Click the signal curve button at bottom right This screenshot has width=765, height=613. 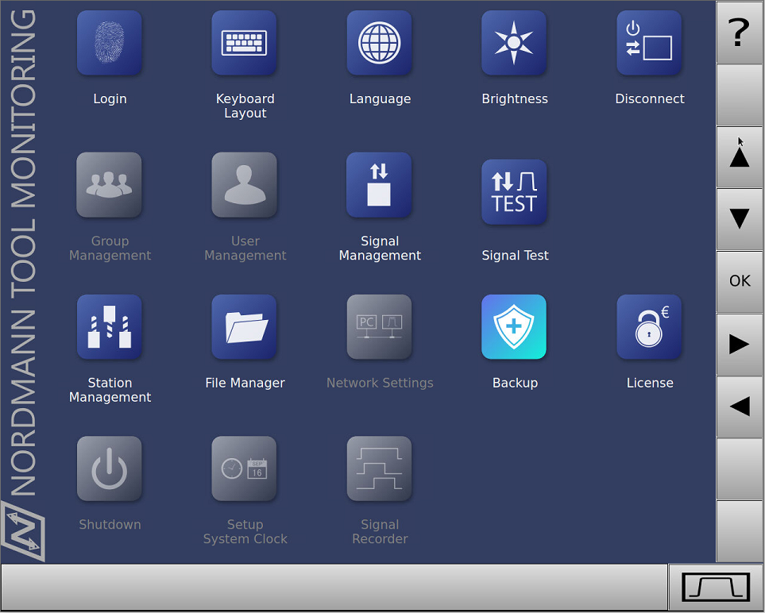click(x=716, y=588)
